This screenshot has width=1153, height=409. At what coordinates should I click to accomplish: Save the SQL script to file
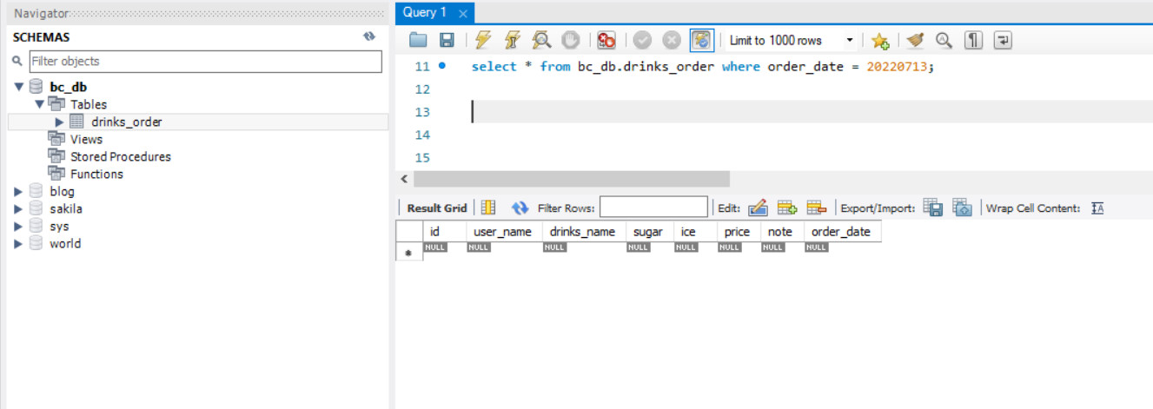447,40
